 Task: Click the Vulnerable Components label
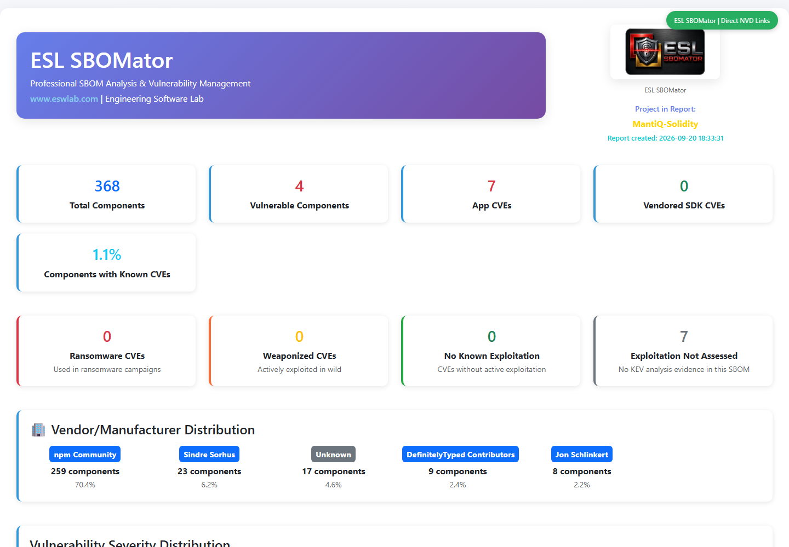click(299, 206)
